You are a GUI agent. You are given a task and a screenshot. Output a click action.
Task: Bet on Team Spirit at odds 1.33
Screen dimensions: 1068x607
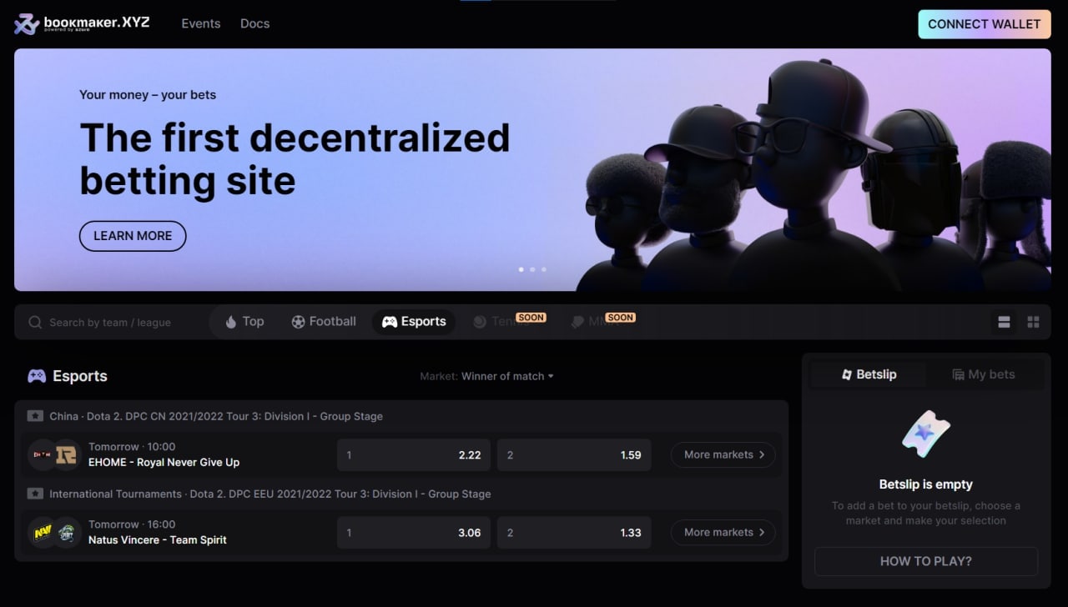point(574,532)
